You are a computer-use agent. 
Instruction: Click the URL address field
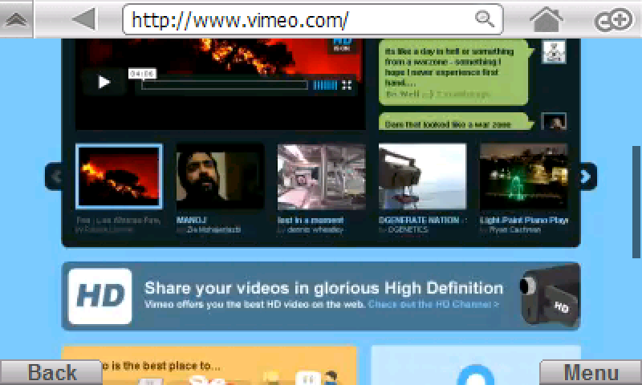click(312, 19)
